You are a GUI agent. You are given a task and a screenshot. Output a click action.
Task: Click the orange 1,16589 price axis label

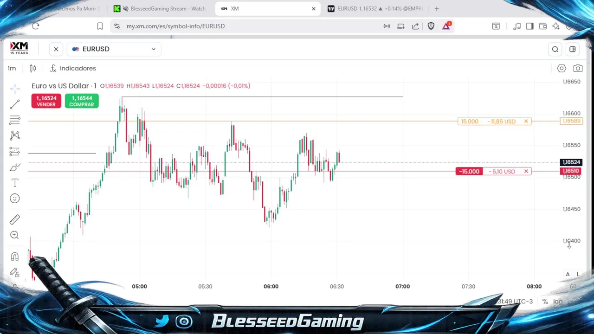[x=571, y=121]
